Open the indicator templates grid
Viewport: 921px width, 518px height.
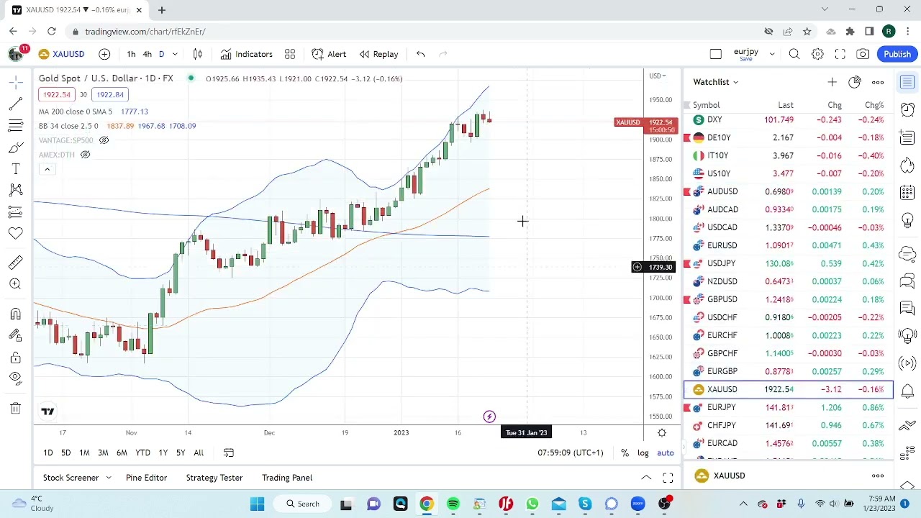click(x=290, y=54)
